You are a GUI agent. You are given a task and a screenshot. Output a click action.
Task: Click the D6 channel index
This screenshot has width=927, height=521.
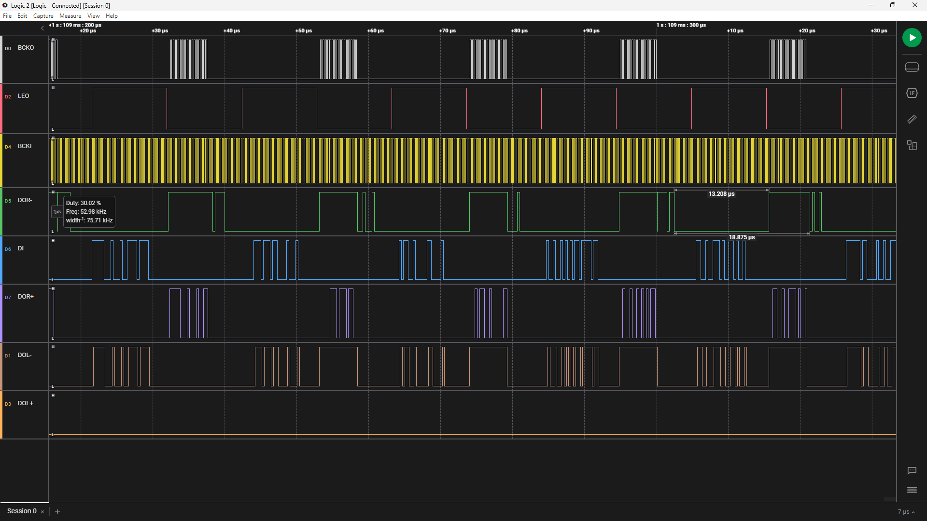pyautogui.click(x=8, y=249)
